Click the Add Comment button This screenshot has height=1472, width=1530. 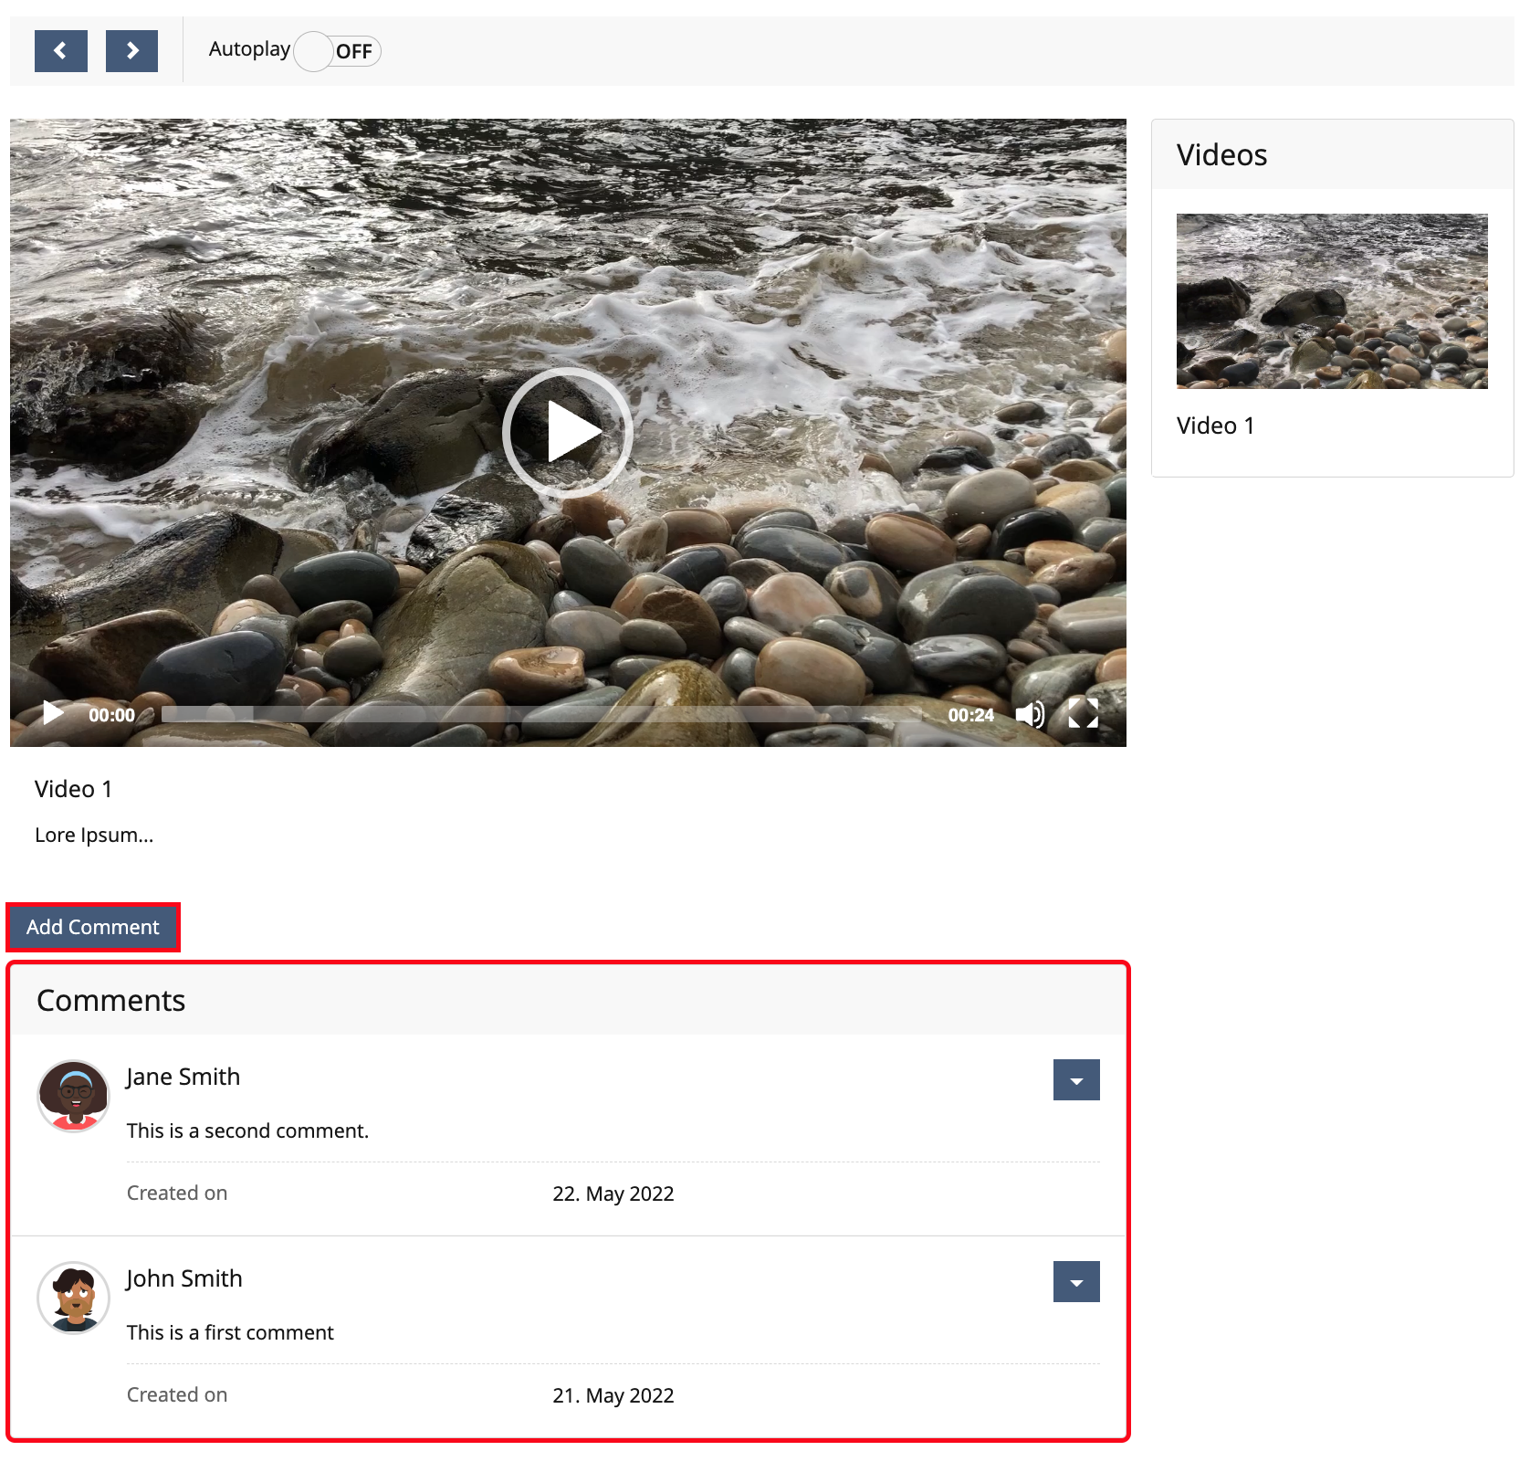(x=93, y=927)
